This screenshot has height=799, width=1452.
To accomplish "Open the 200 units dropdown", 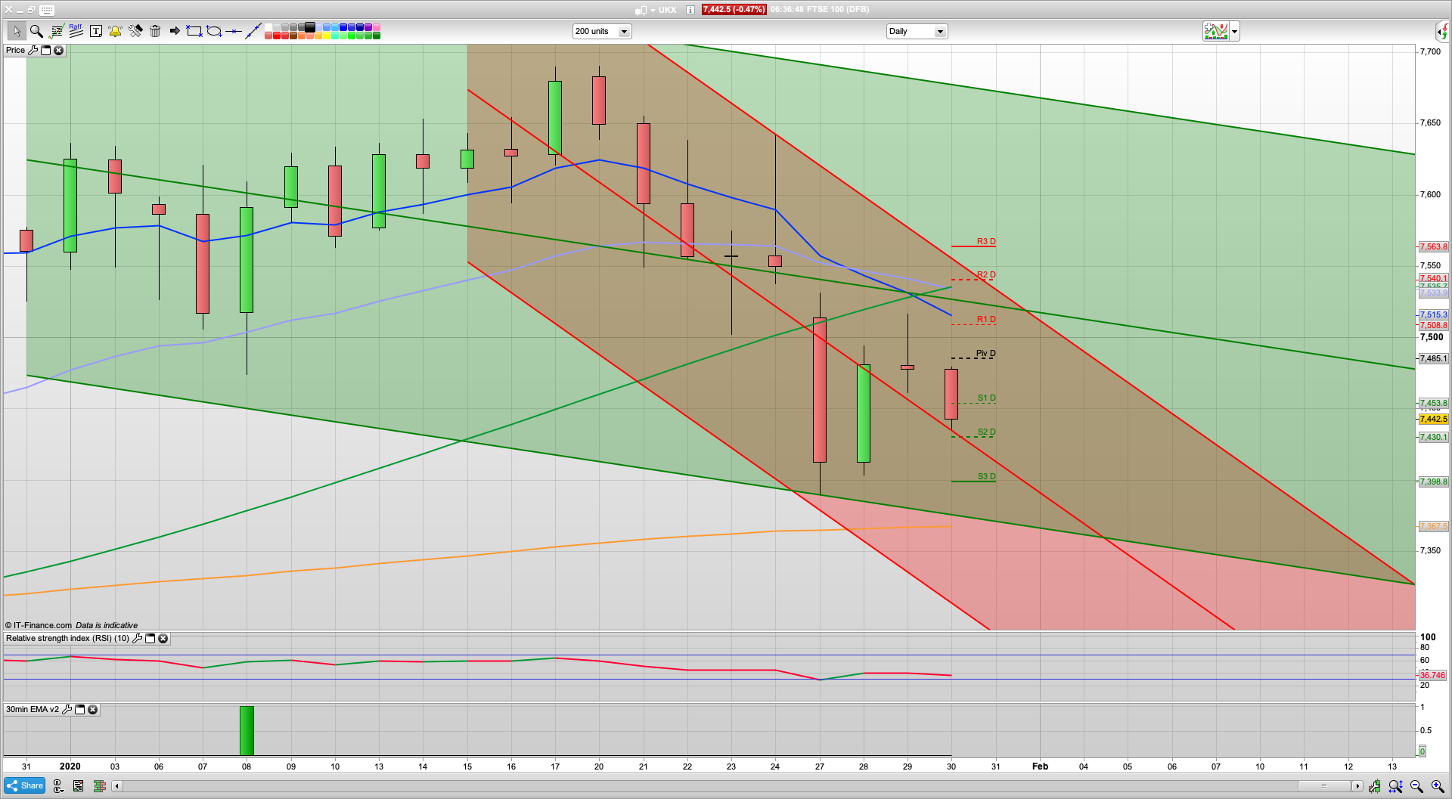I will (624, 32).
